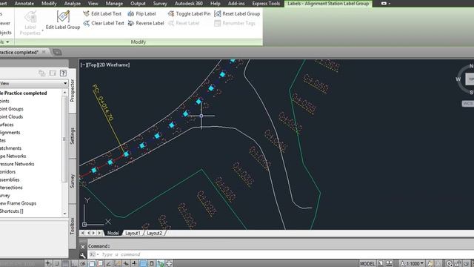Open Toolspace help question-mark icon
The height and width of the screenshot is (267, 474).
(63, 73)
